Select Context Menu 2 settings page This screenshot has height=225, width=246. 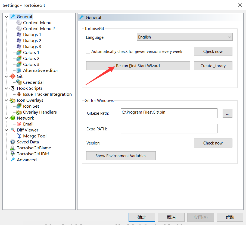pos(39,29)
